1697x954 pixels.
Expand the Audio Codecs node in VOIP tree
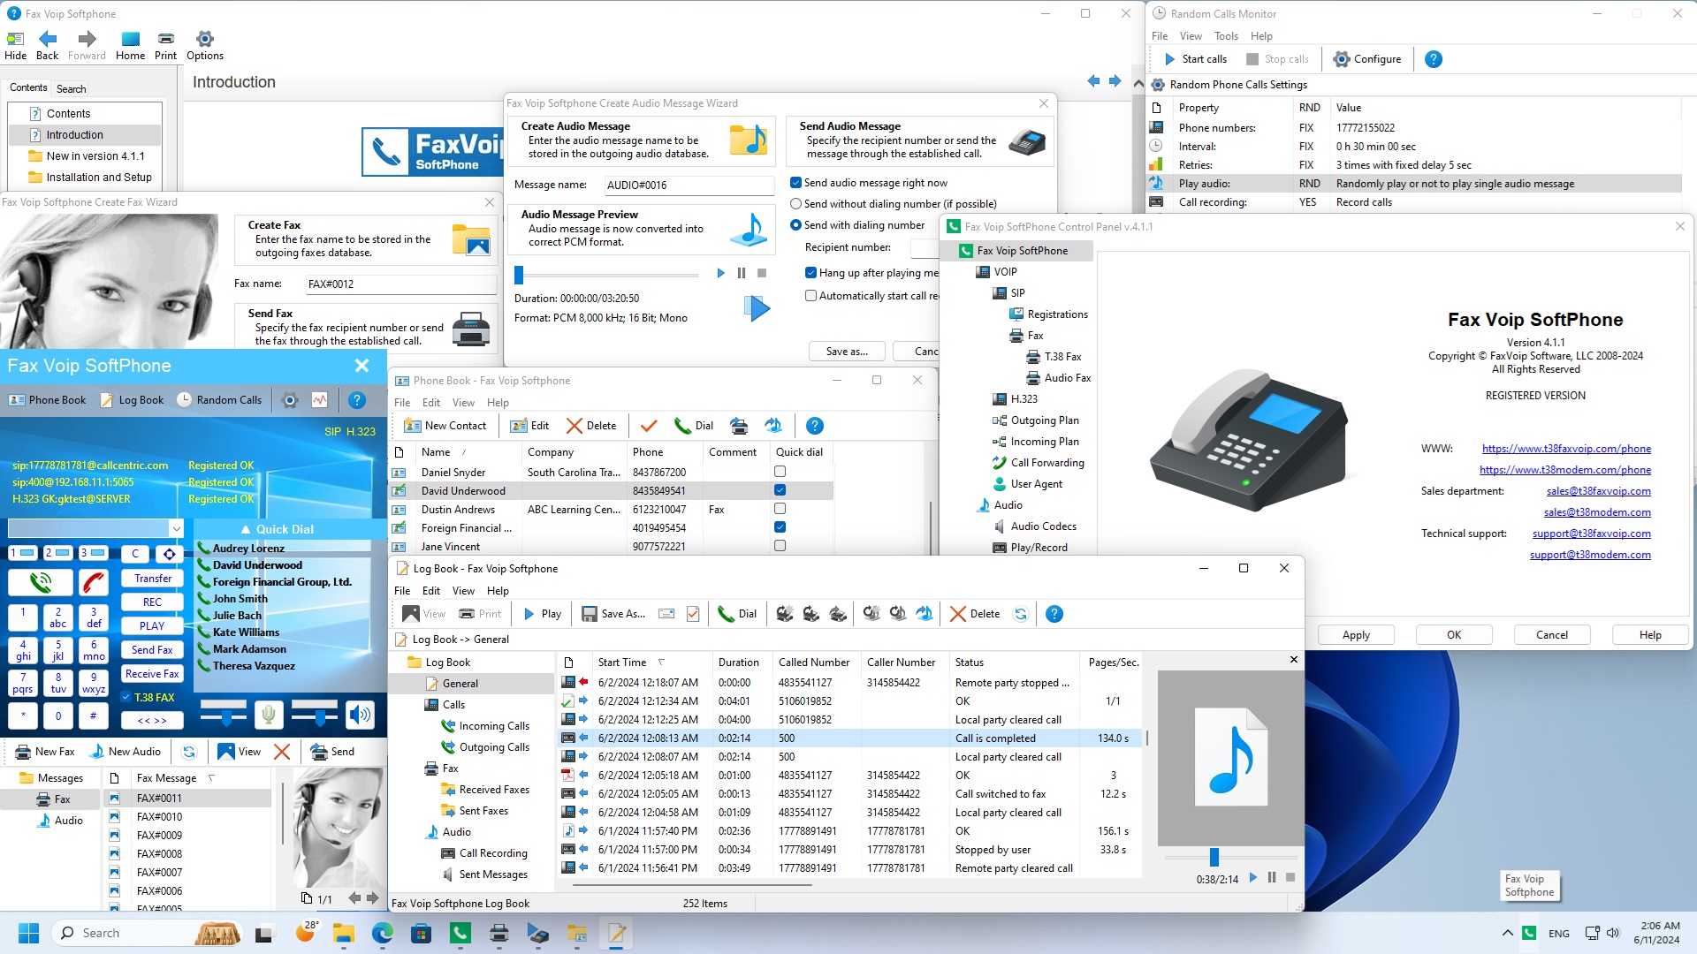click(x=1041, y=526)
